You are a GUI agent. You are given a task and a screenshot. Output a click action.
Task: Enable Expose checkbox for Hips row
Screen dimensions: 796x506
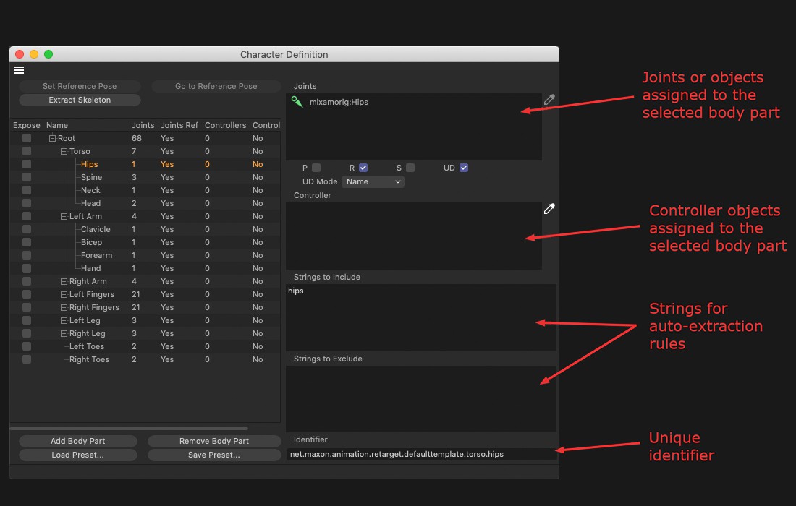pos(27,164)
